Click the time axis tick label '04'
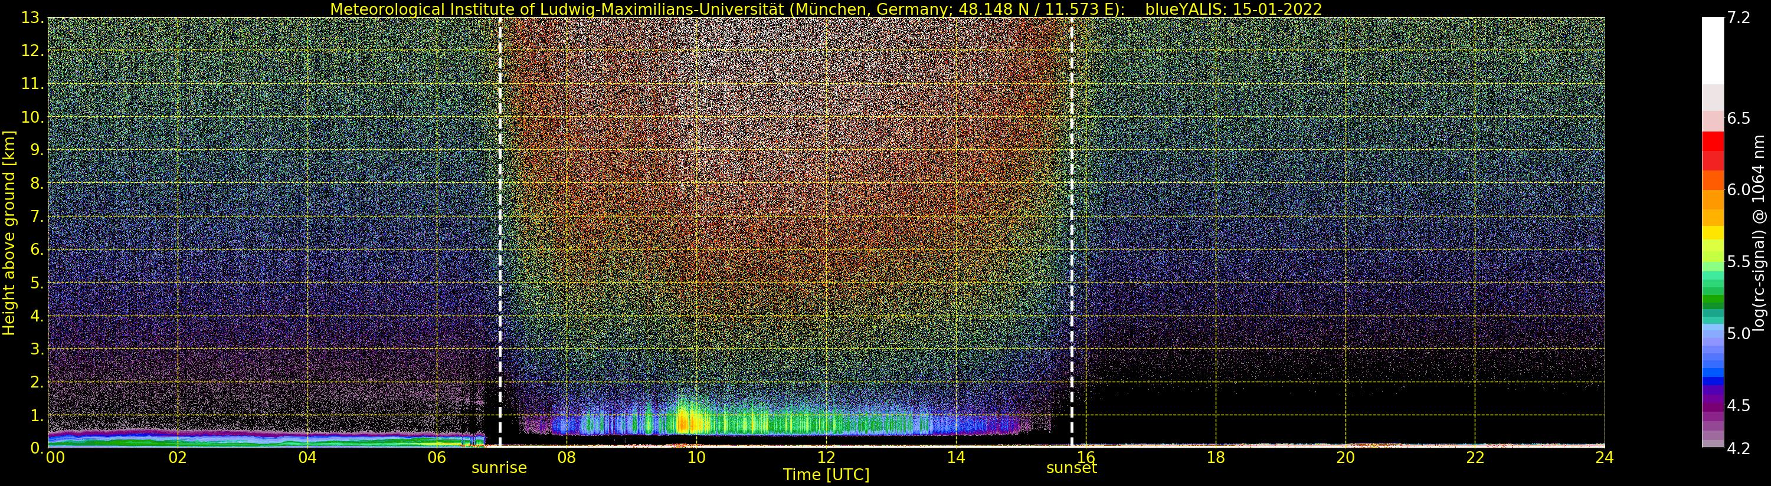This screenshot has height=486, width=1771. 307,457
